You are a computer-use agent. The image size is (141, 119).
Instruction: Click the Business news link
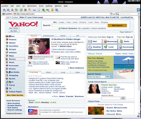pyautogui.click(x=79, y=97)
